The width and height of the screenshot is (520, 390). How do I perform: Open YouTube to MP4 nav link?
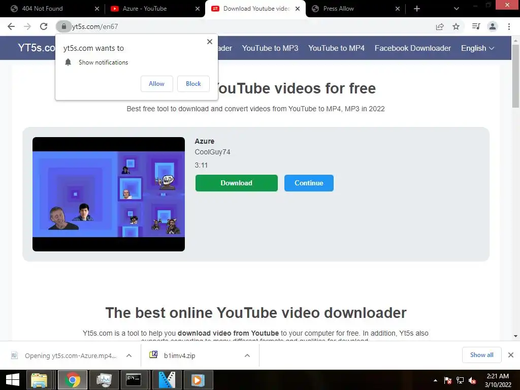(x=336, y=48)
